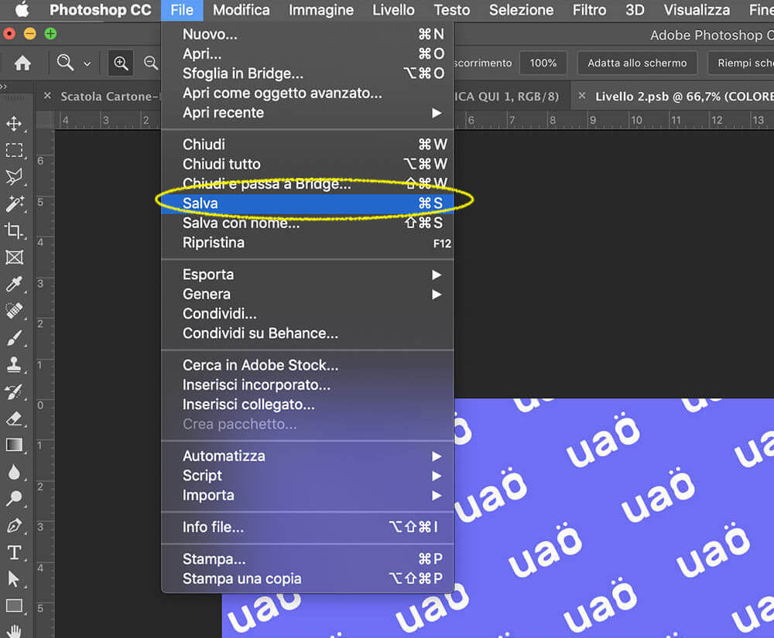
Task: Select the Eraser tool
Action: pos(14,418)
